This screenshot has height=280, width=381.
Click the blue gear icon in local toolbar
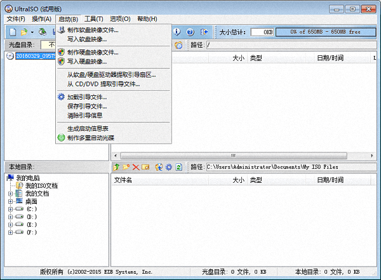point(169,167)
